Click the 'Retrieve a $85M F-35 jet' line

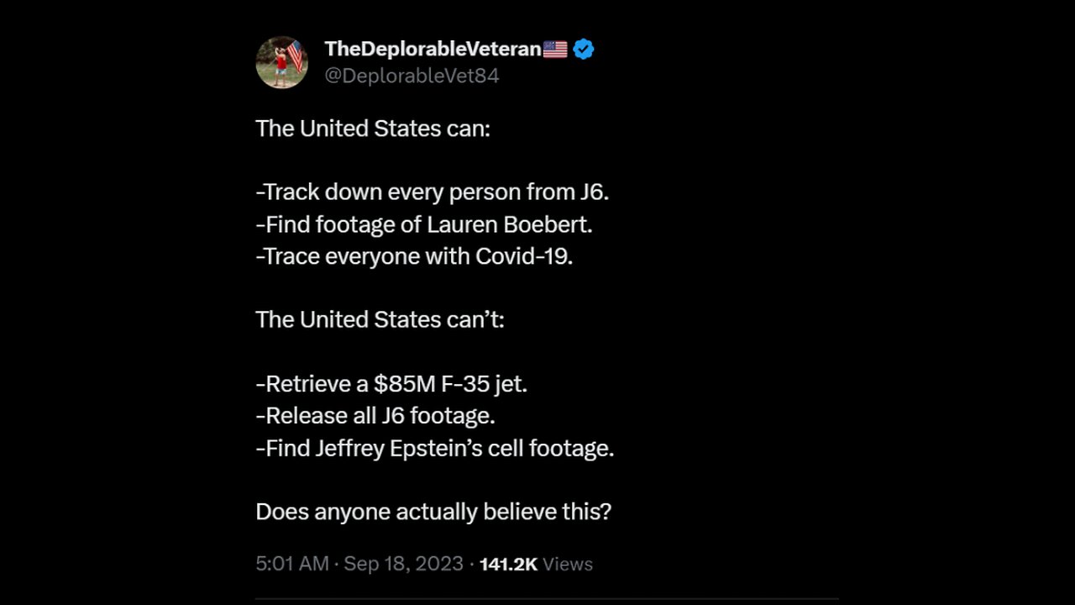tap(391, 384)
